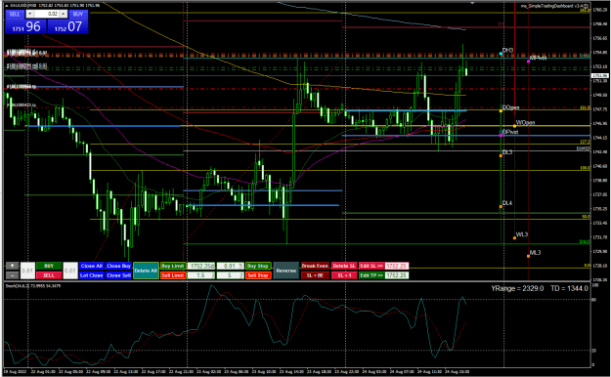Click the dashboard plus button
Screen dimensions: 611x377
pos(12,266)
